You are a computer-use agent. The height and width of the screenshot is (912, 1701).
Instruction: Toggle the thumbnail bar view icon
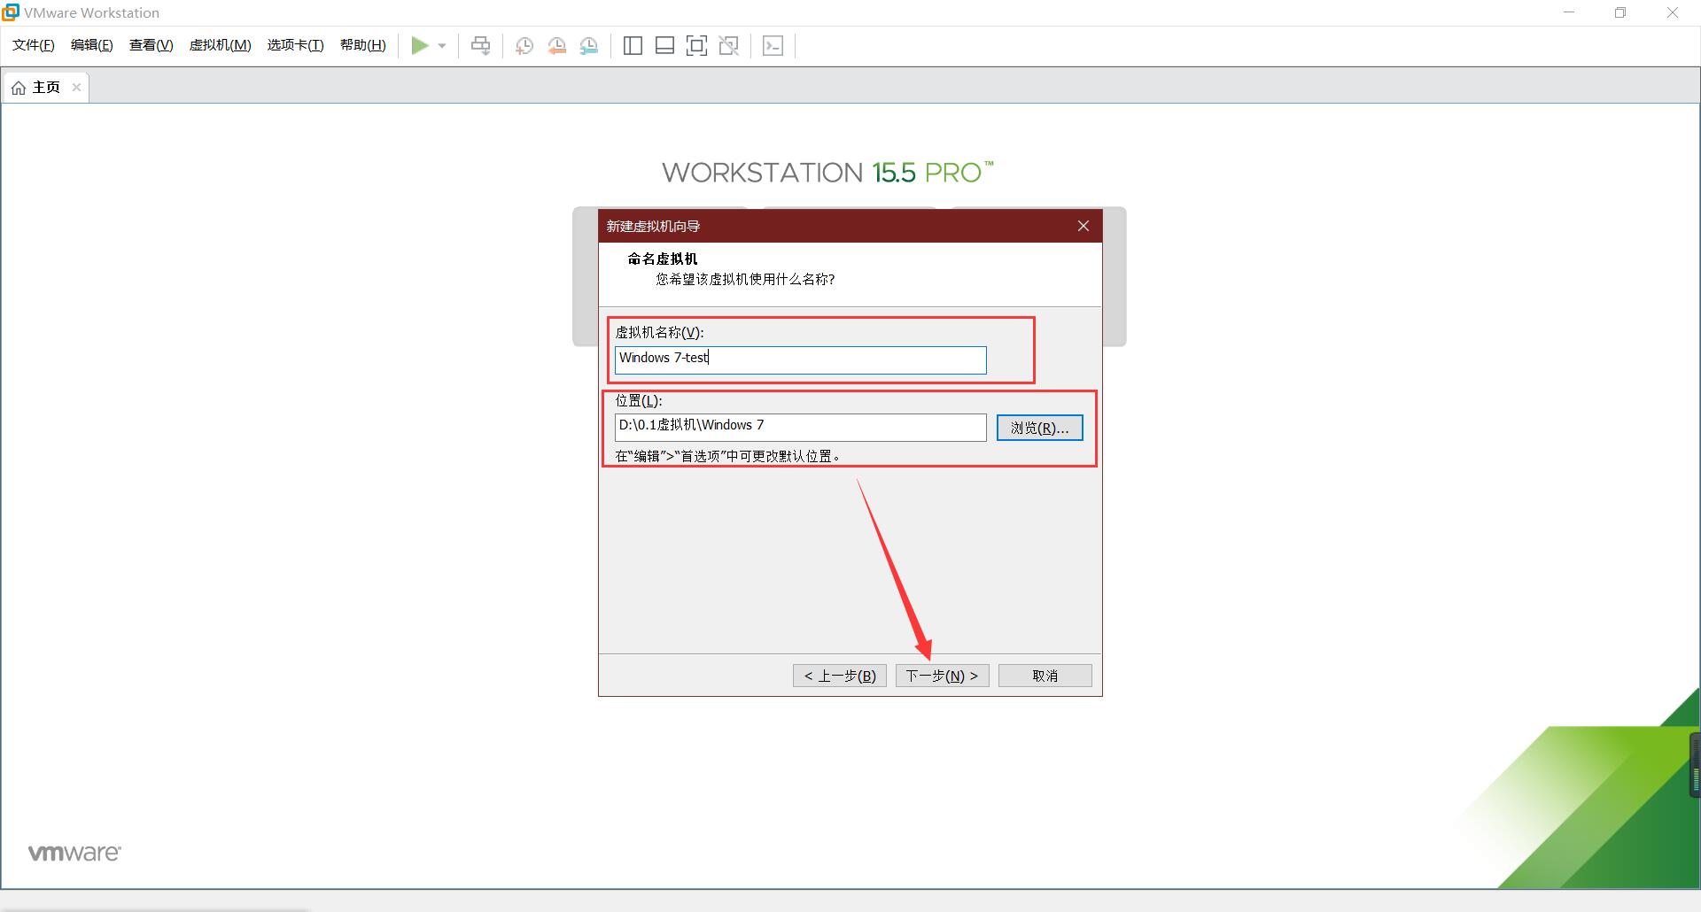click(664, 46)
